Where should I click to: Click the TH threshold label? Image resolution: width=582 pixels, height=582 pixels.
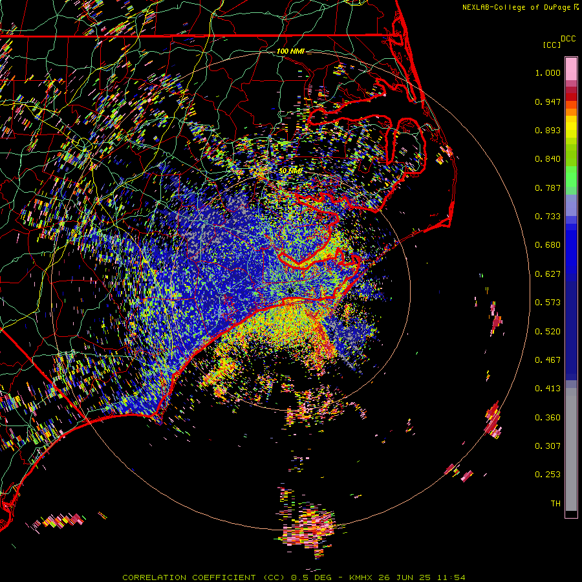pos(555,504)
